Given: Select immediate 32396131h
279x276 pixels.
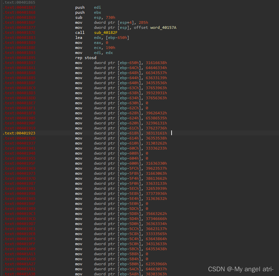Looking at the screenshot, I should (156, 123).
